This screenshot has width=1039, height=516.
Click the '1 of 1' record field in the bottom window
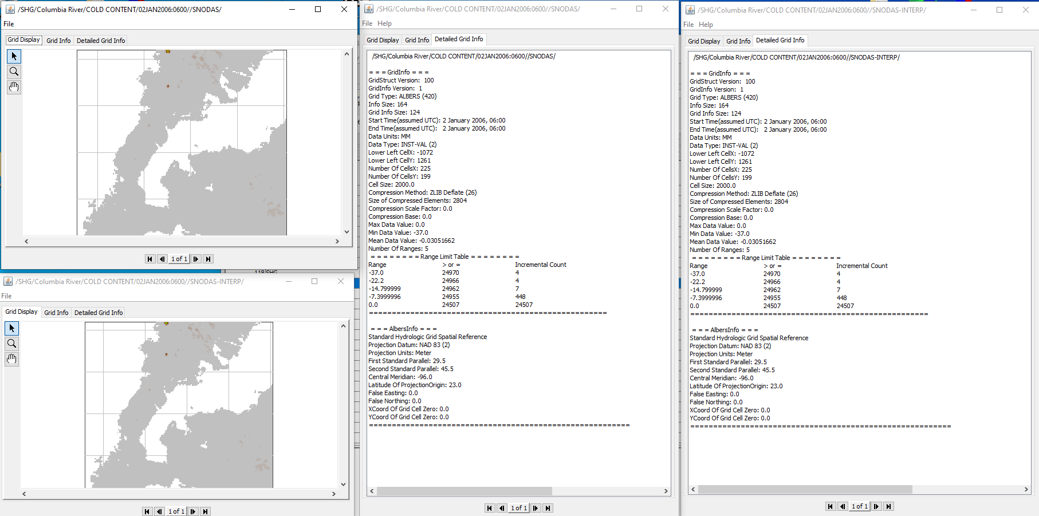point(176,511)
